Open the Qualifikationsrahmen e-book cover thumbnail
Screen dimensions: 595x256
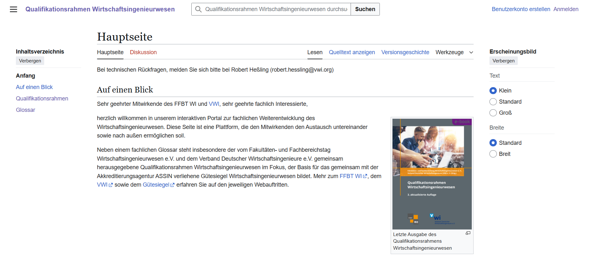432,174
